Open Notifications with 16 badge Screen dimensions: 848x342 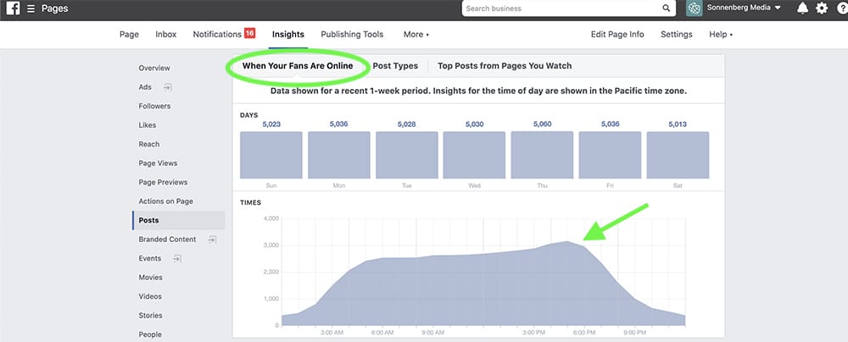[223, 35]
